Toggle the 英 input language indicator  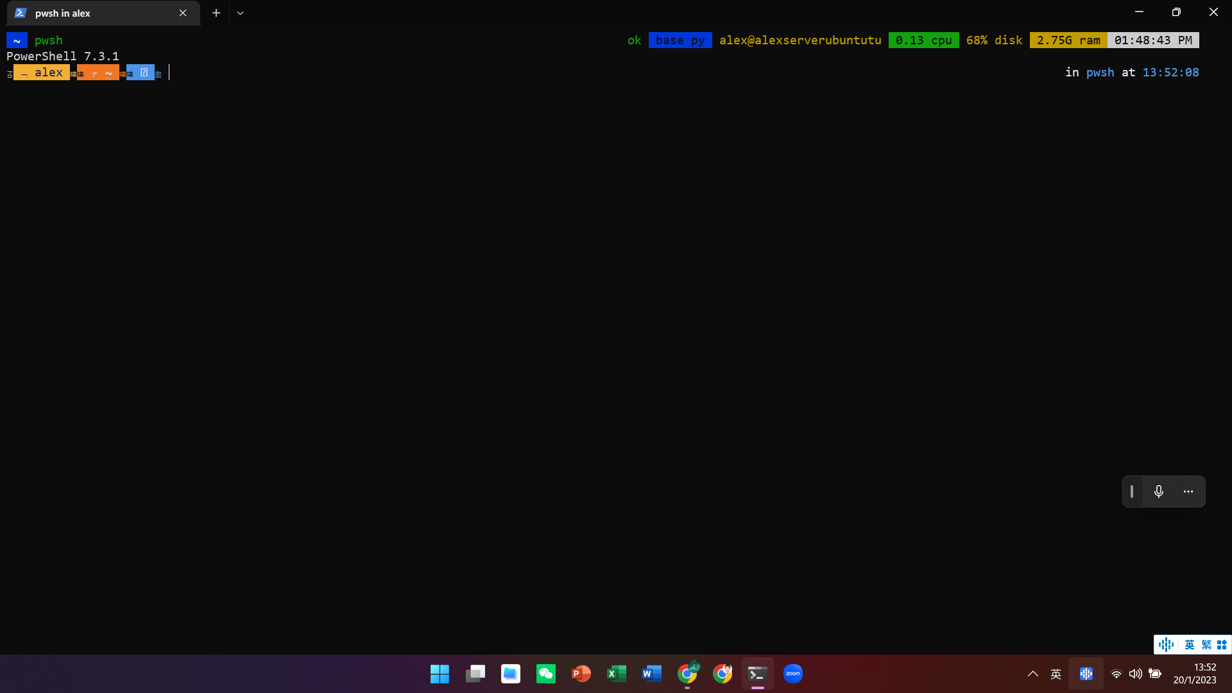[x=1056, y=674]
